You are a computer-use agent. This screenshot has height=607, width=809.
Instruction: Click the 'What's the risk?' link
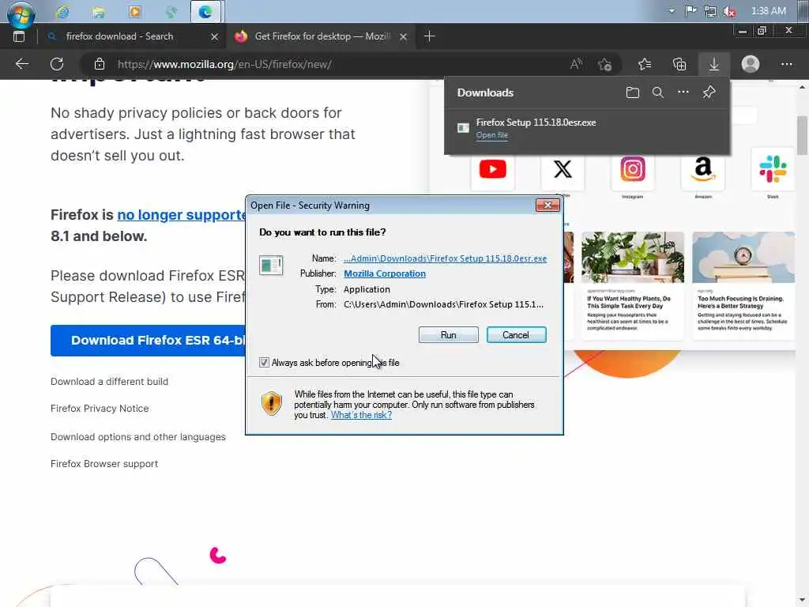click(361, 415)
